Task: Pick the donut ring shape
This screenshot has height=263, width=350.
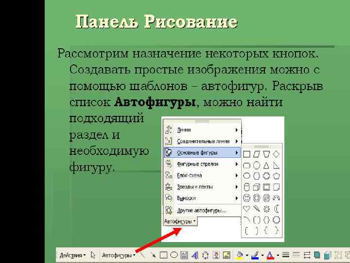Action: 257,198
